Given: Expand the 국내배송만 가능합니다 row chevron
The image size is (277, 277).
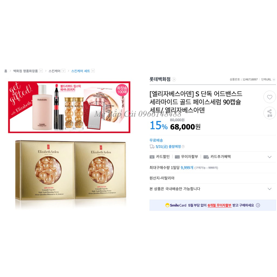Looking at the screenshot, I should [x=269, y=189].
